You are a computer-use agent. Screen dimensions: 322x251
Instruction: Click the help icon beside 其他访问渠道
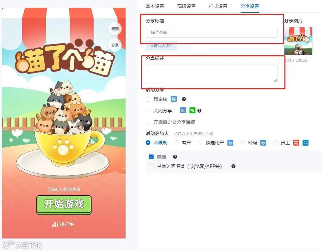click(x=233, y=166)
